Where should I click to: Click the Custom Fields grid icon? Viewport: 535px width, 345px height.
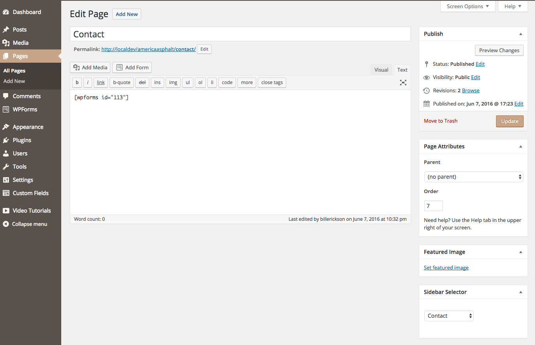6,193
